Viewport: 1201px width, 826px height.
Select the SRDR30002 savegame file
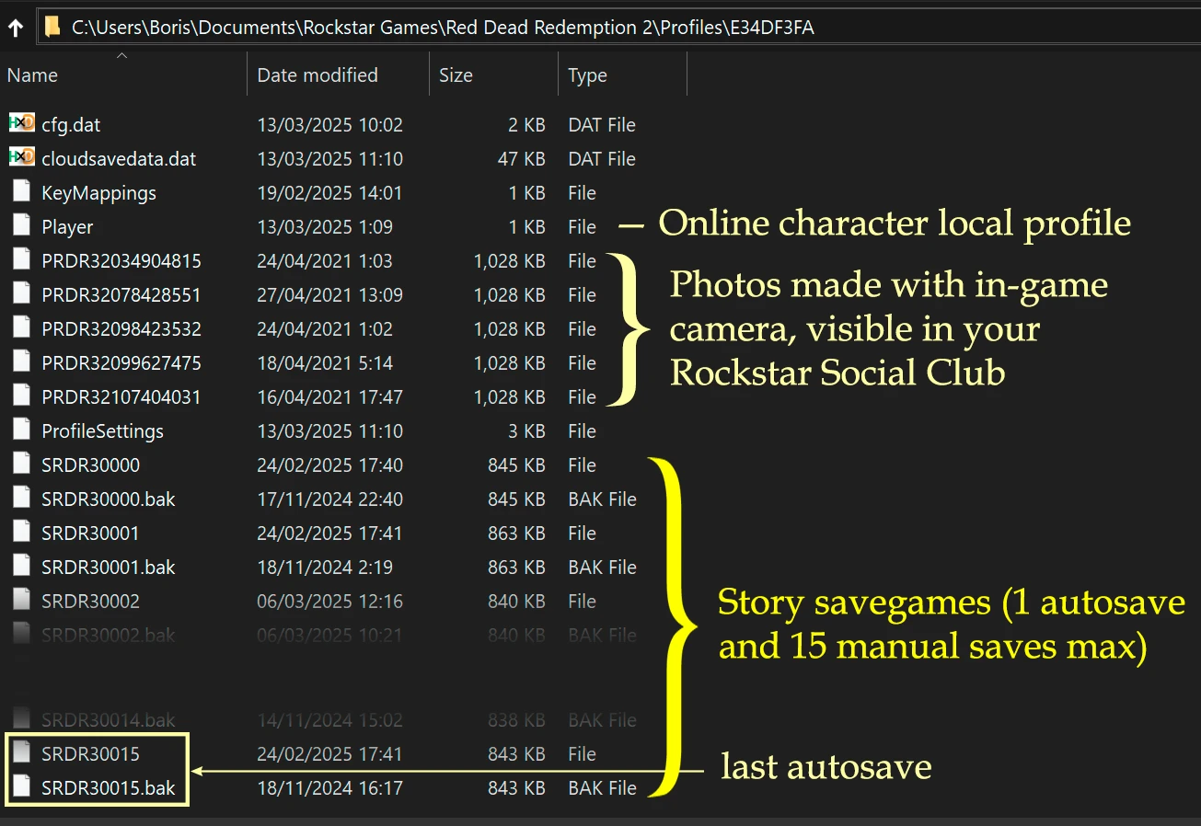point(90,602)
